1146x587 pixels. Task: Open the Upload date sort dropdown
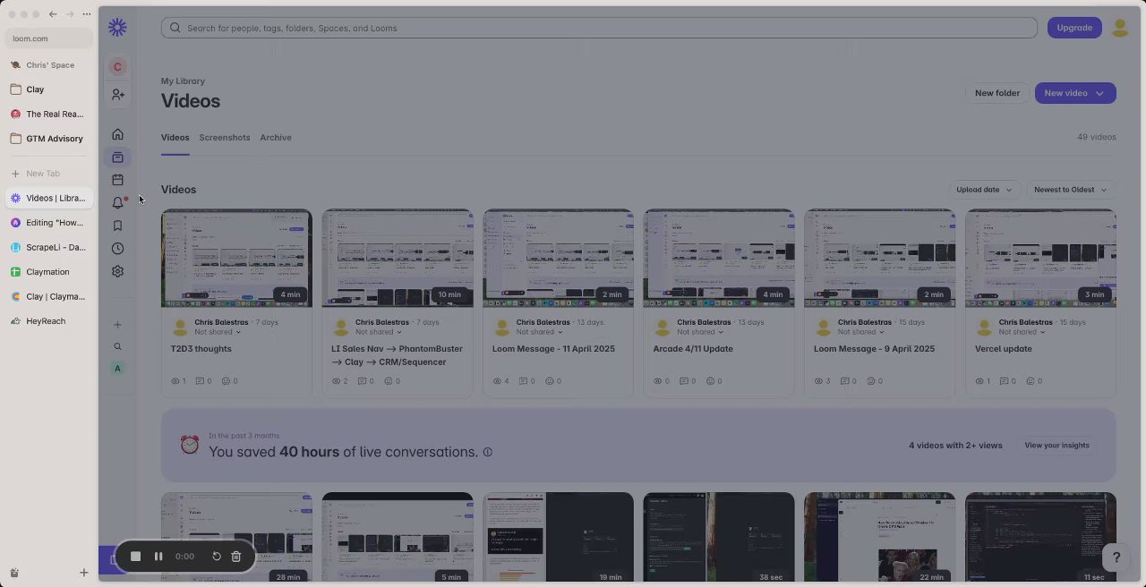(984, 190)
